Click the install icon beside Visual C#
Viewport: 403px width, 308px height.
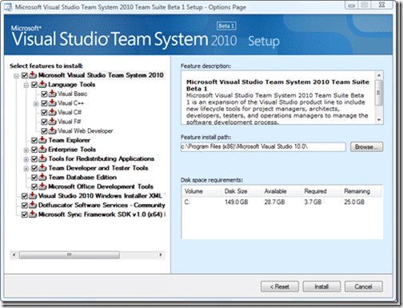click(53, 112)
